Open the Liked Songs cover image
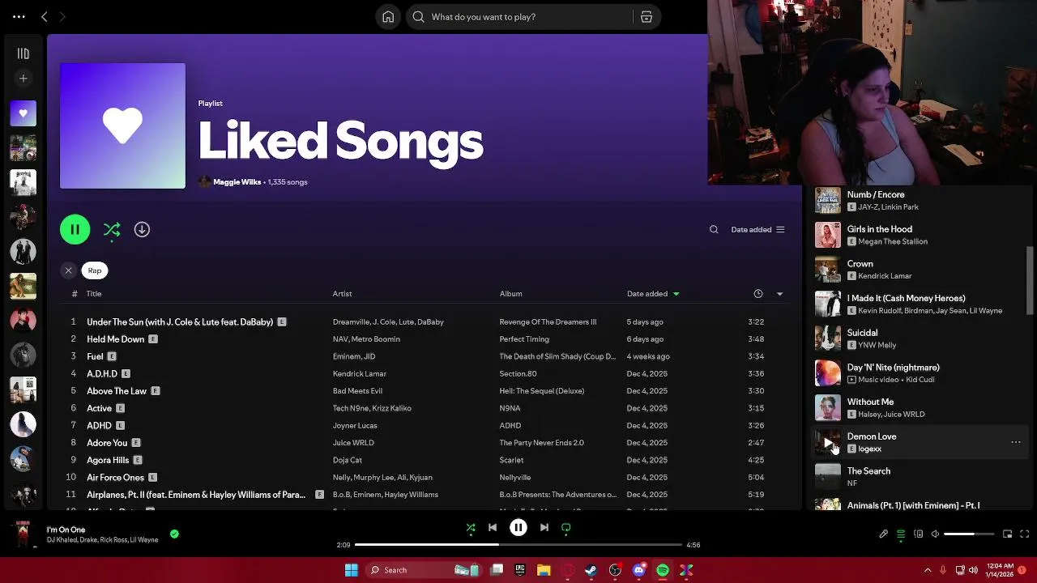 point(122,126)
